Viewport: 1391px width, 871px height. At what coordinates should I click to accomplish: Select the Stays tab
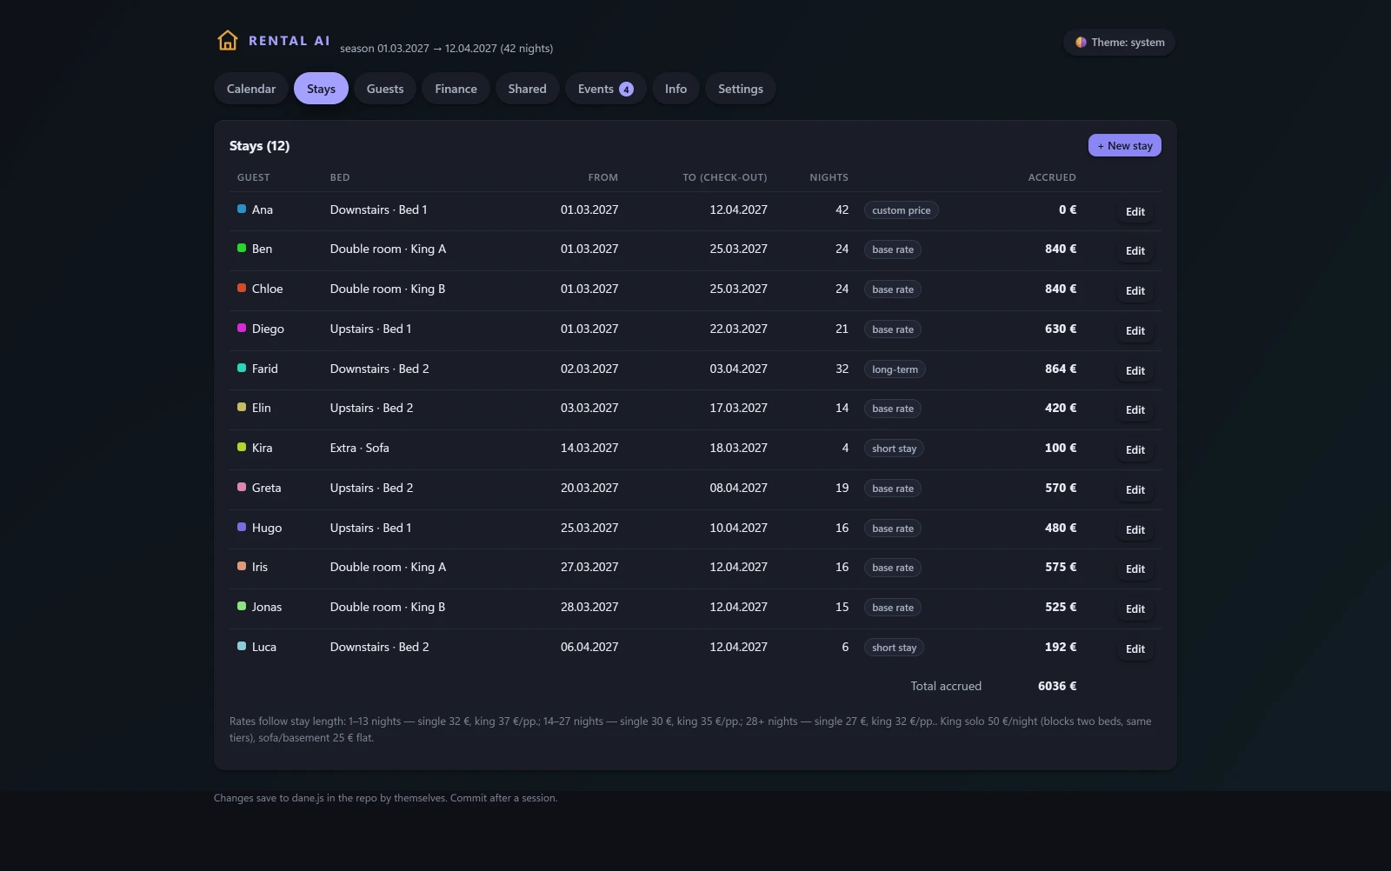[x=321, y=89]
